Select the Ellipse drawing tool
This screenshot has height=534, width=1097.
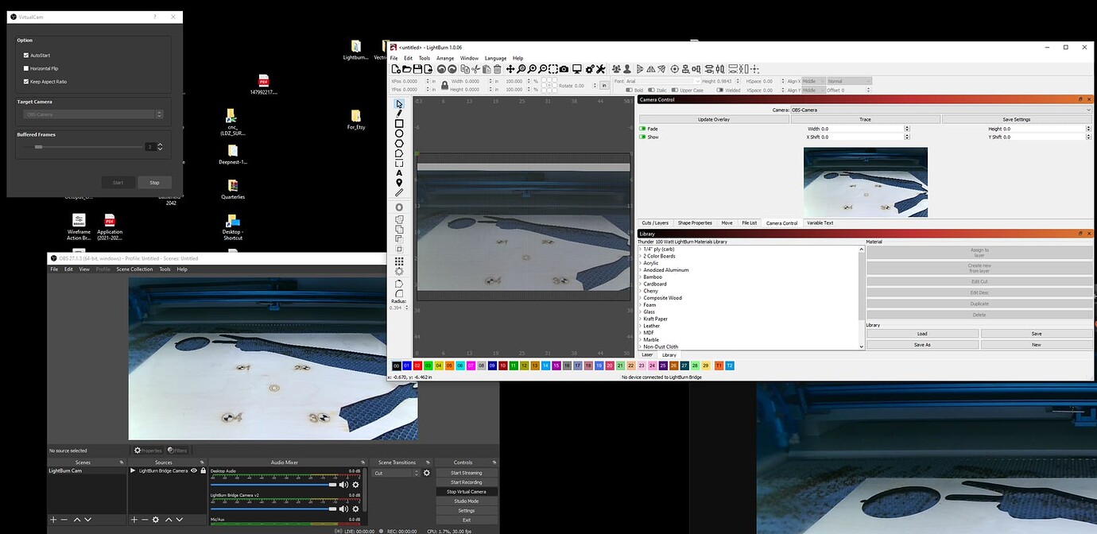point(399,133)
